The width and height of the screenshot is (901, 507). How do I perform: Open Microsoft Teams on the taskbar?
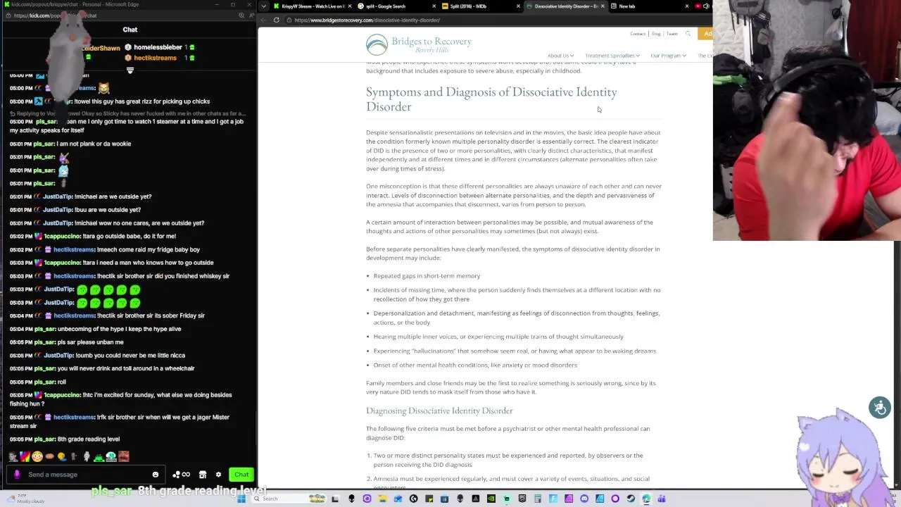tap(662, 499)
